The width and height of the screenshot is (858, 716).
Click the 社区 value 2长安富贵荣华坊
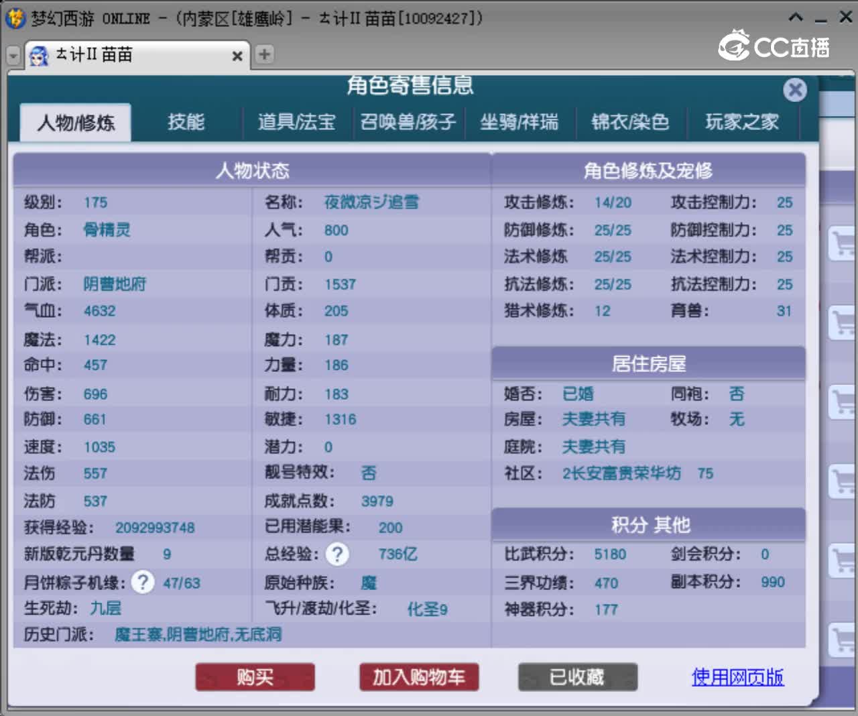[621, 473]
